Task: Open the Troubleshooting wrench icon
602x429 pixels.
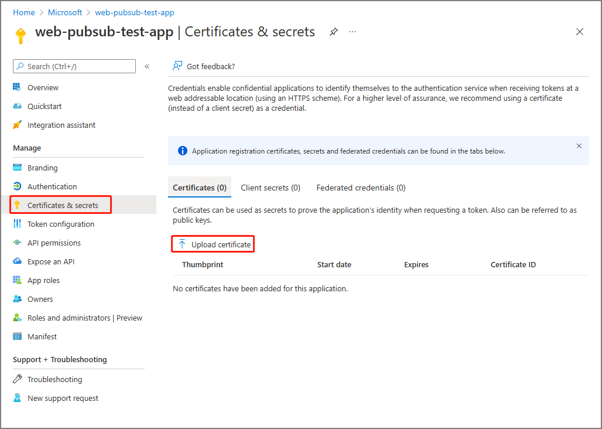Action: [17, 379]
